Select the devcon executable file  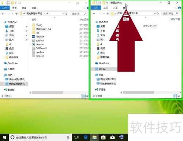[x=38, y=44]
